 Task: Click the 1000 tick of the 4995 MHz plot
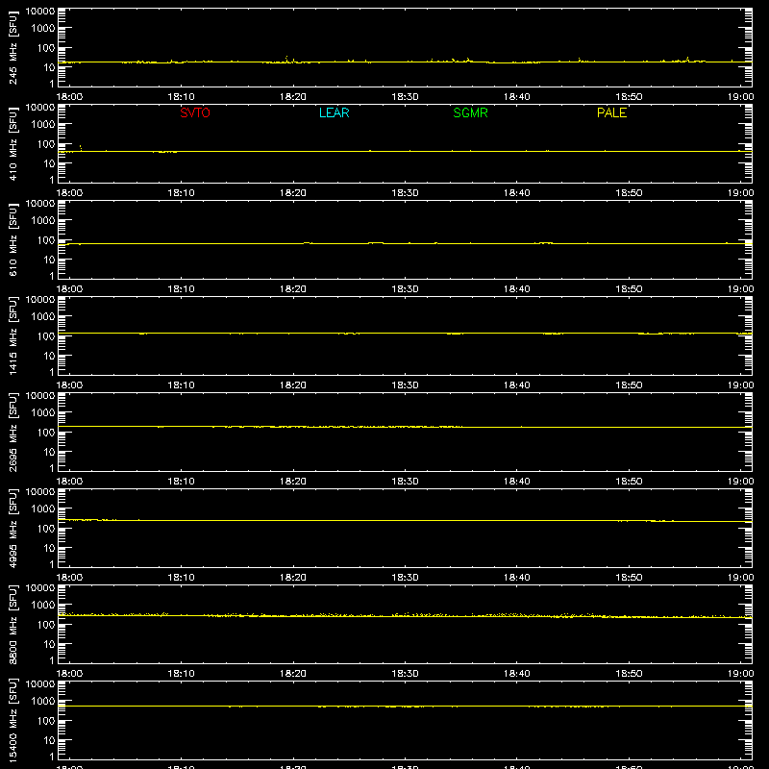coord(43,509)
